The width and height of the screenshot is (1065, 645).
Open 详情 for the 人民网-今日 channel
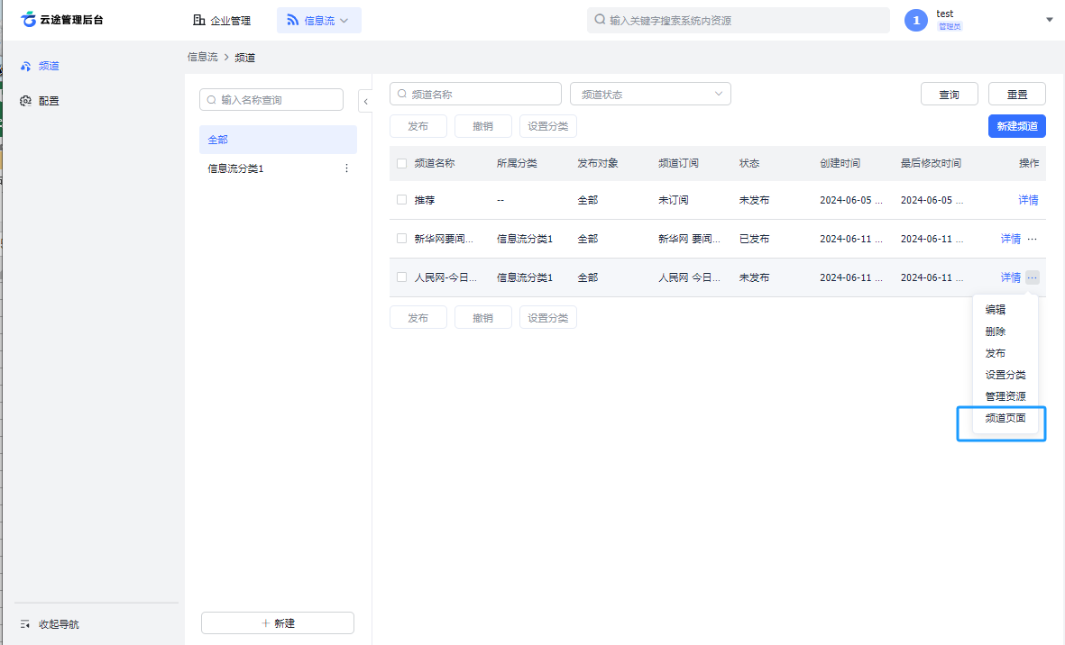(x=1010, y=277)
